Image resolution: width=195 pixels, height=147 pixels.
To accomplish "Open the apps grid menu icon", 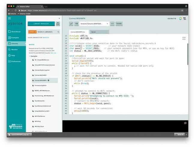I will click(x=9, y=18).
